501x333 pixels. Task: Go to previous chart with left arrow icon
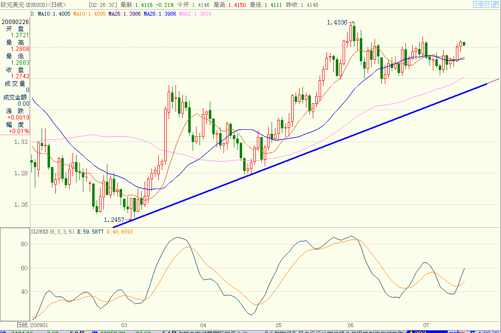point(476,4)
